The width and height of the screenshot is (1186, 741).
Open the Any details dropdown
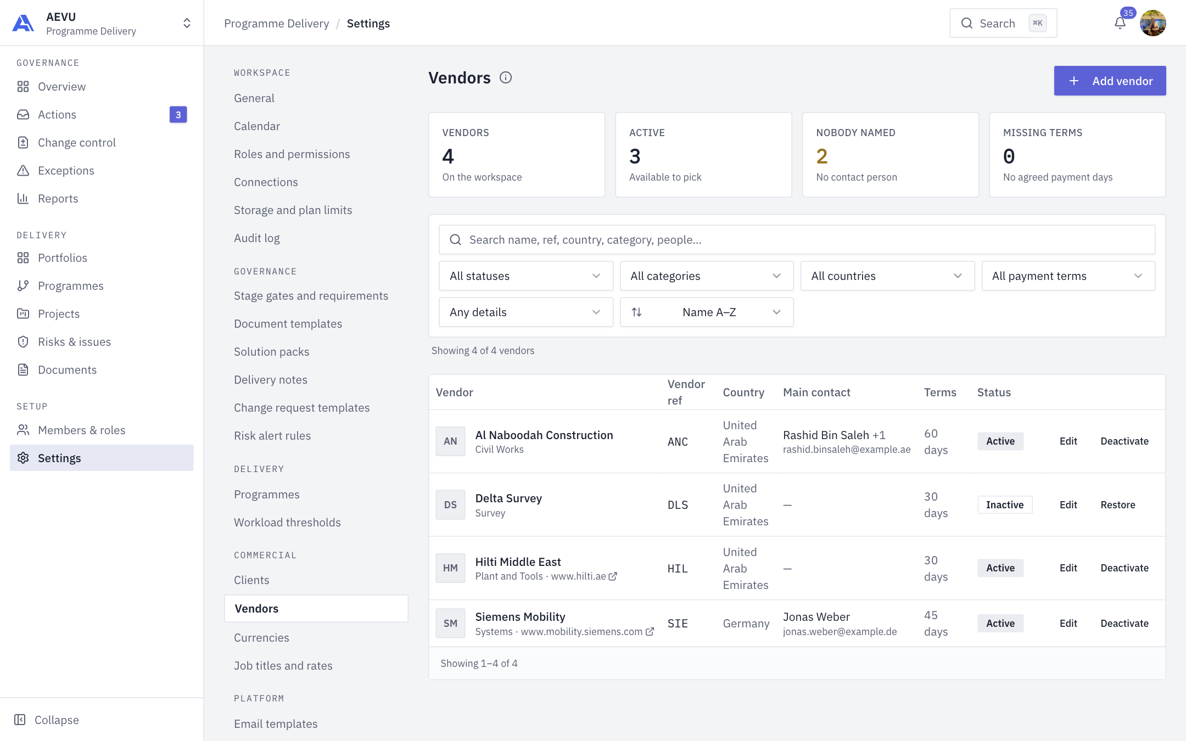pos(526,312)
